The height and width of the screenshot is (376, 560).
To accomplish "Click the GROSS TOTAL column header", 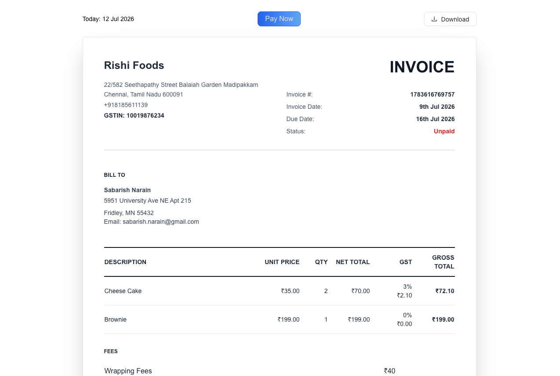I will [x=443, y=262].
